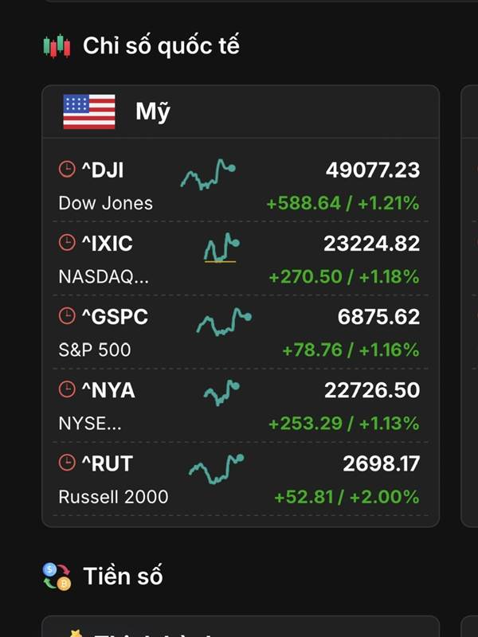Click the crypto coins icon beside Tiền số
This screenshot has height=637, width=478.
[57, 576]
